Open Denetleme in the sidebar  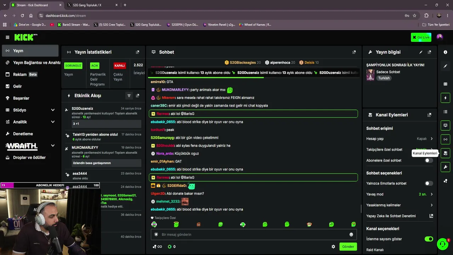(x=30, y=134)
